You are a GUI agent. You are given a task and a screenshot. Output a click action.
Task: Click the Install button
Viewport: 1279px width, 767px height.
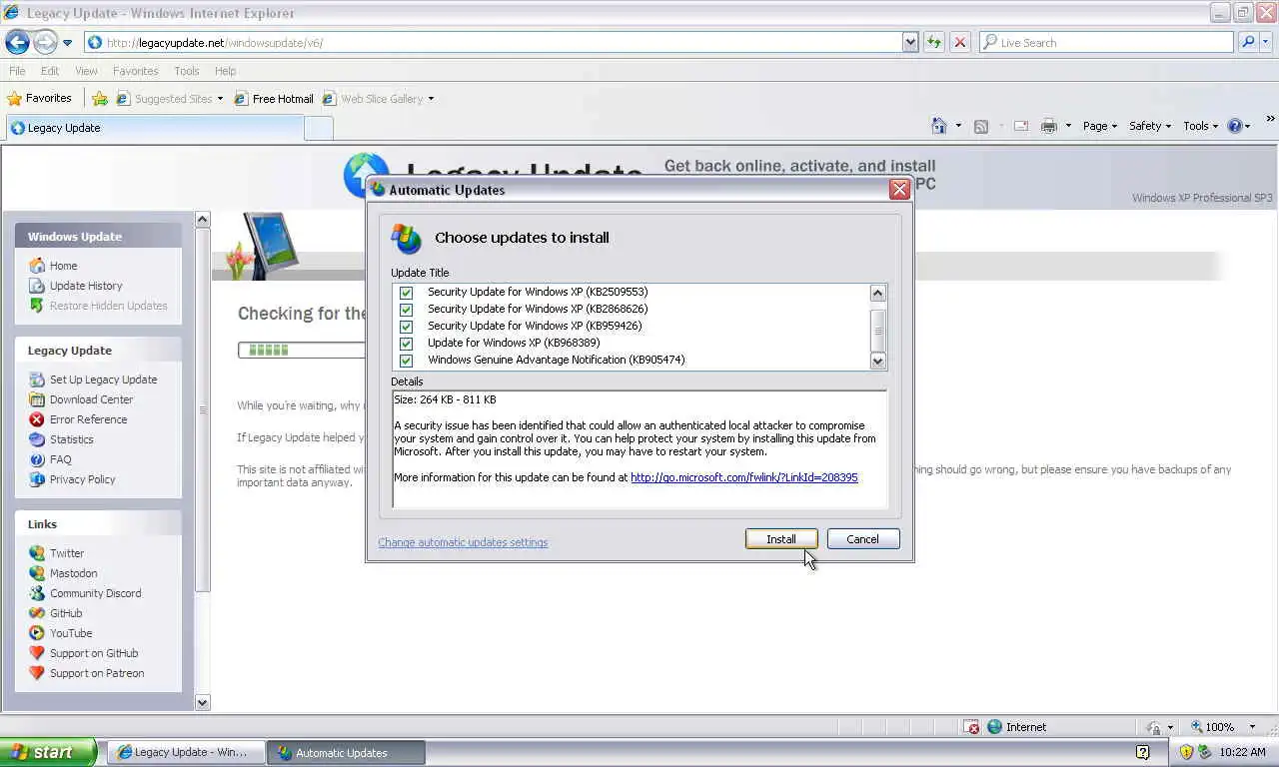click(x=781, y=539)
